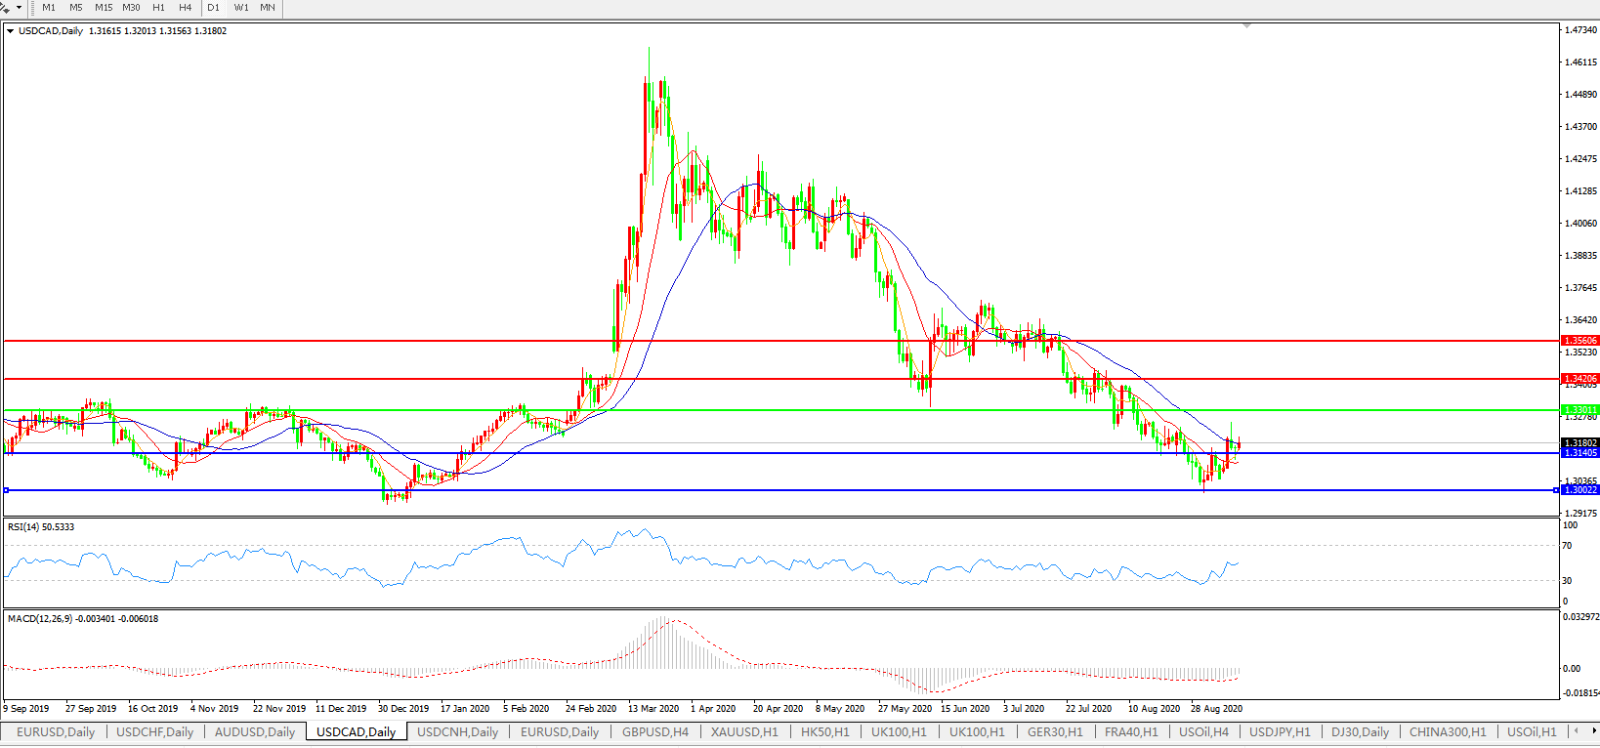Select the green 1.32011 horizontal line label
This screenshot has width=1600, height=748.
tap(1579, 410)
